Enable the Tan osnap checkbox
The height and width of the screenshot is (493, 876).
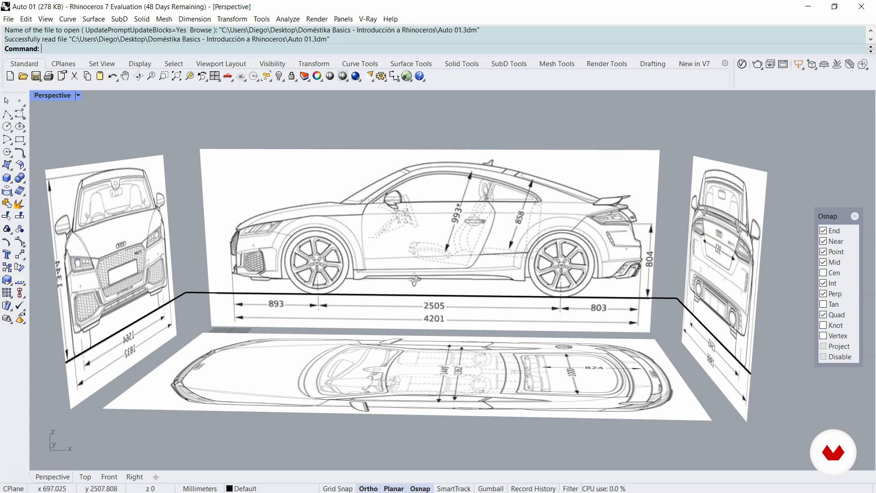click(823, 304)
